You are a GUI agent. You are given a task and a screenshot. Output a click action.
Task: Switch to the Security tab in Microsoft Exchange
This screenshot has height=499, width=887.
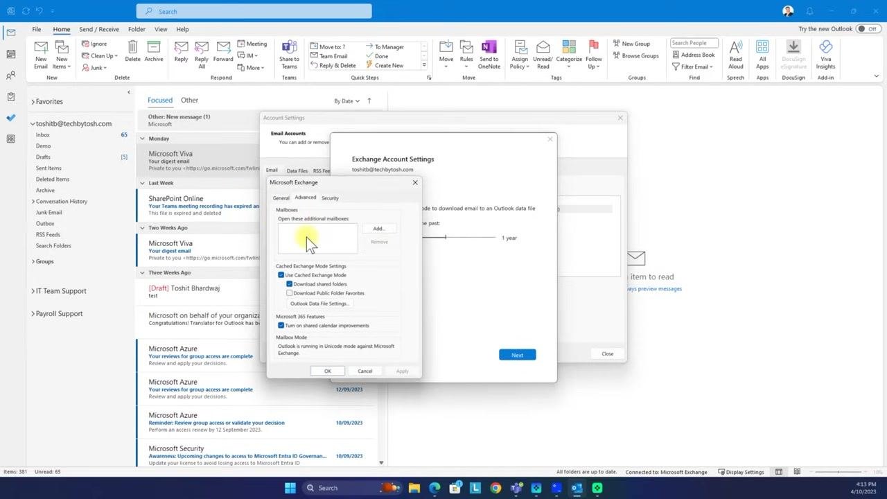330,198
